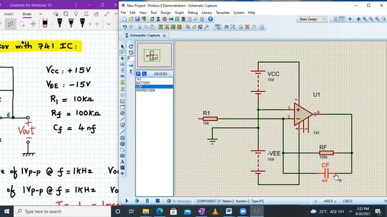Open the Edit menu
This screenshot has width=387, height=217.
click(x=132, y=13)
